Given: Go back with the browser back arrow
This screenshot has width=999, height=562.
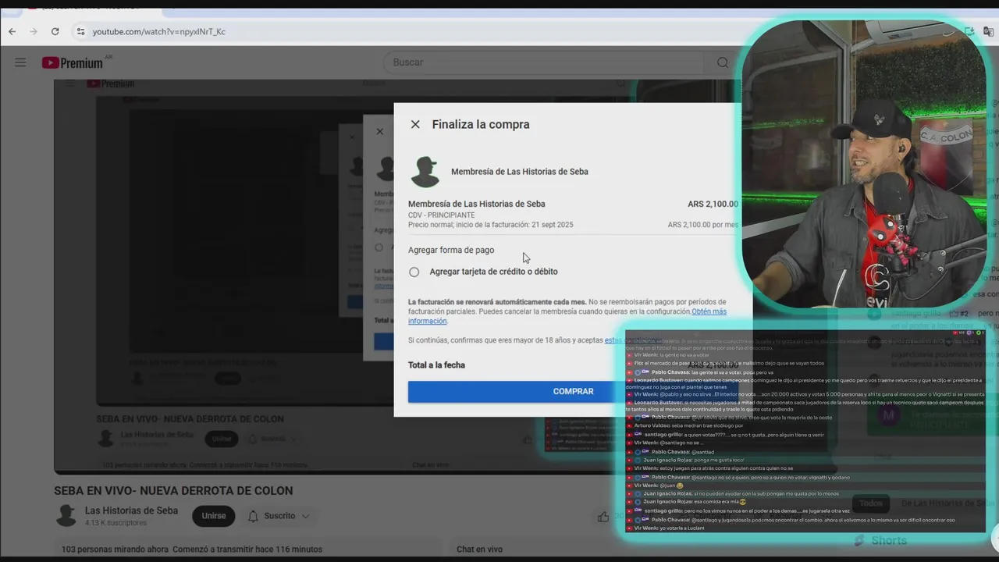Looking at the screenshot, I should click(12, 31).
